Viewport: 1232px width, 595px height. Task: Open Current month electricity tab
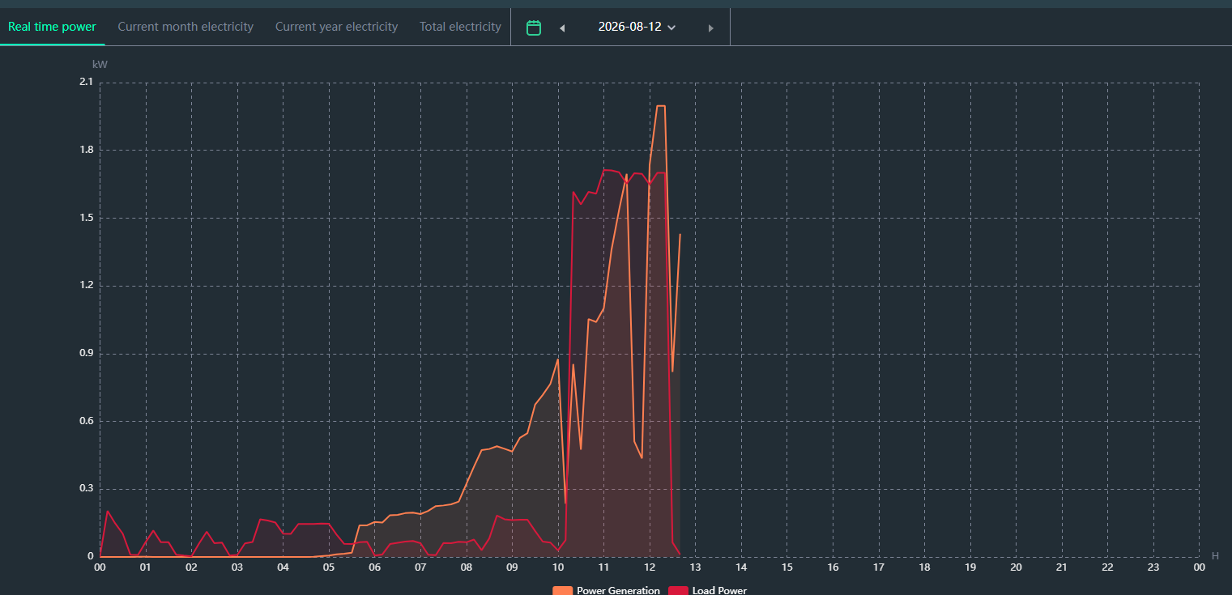click(x=185, y=27)
